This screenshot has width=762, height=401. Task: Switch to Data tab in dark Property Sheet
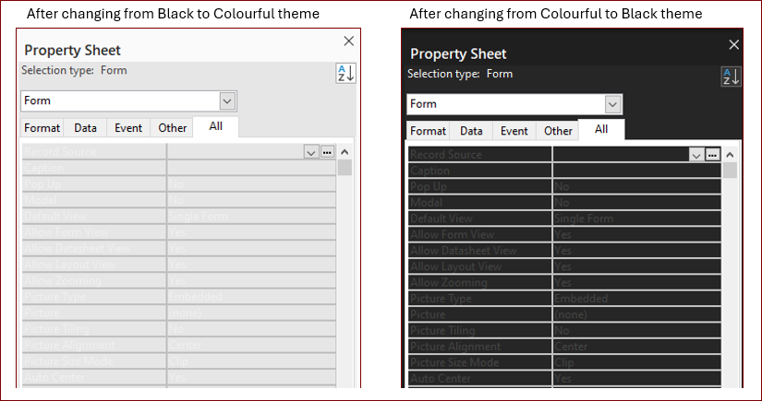point(471,131)
